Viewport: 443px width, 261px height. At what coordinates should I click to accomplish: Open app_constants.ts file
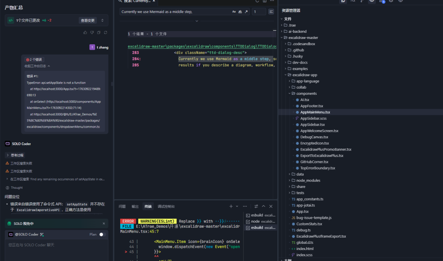(309, 199)
